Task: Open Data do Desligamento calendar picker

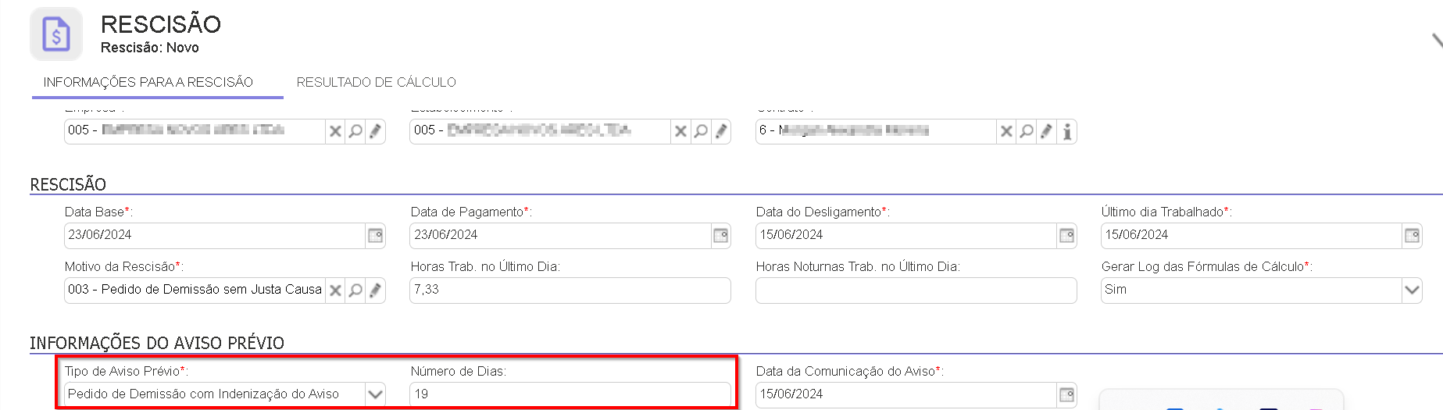Action: point(1067,235)
